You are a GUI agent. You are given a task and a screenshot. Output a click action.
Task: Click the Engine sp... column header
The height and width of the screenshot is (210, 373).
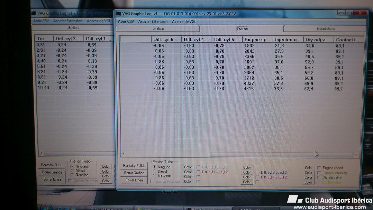(257, 40)
